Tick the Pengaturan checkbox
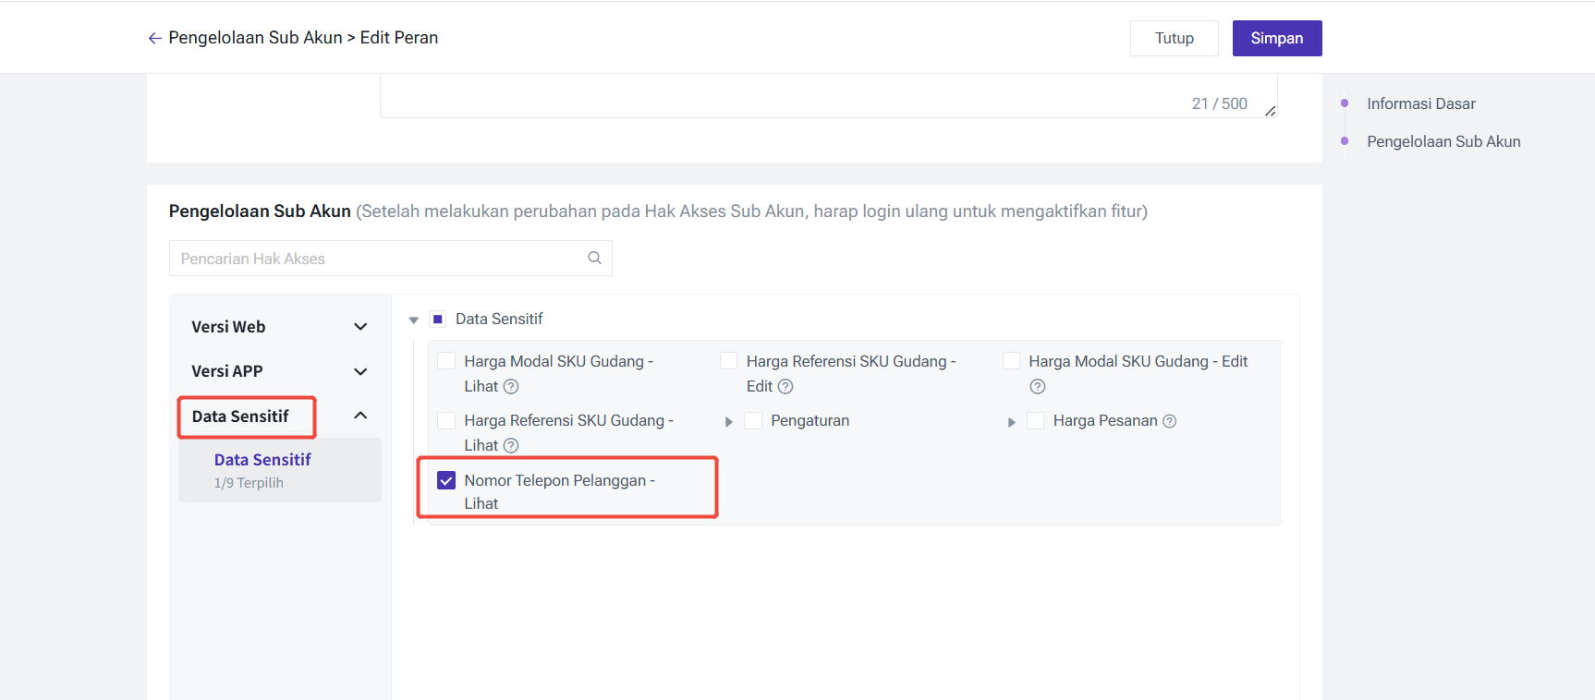This screenshot has height=700, width=1595. (x=753, y=421)
